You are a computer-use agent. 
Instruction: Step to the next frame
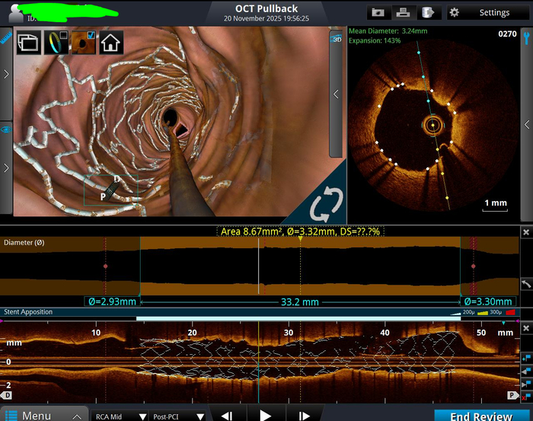coord(304,416)
